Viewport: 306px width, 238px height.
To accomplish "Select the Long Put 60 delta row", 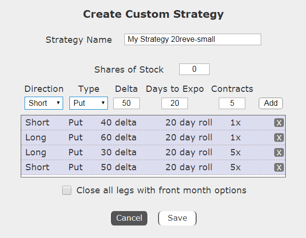I will pyautogui.click(x=145, y=138).
